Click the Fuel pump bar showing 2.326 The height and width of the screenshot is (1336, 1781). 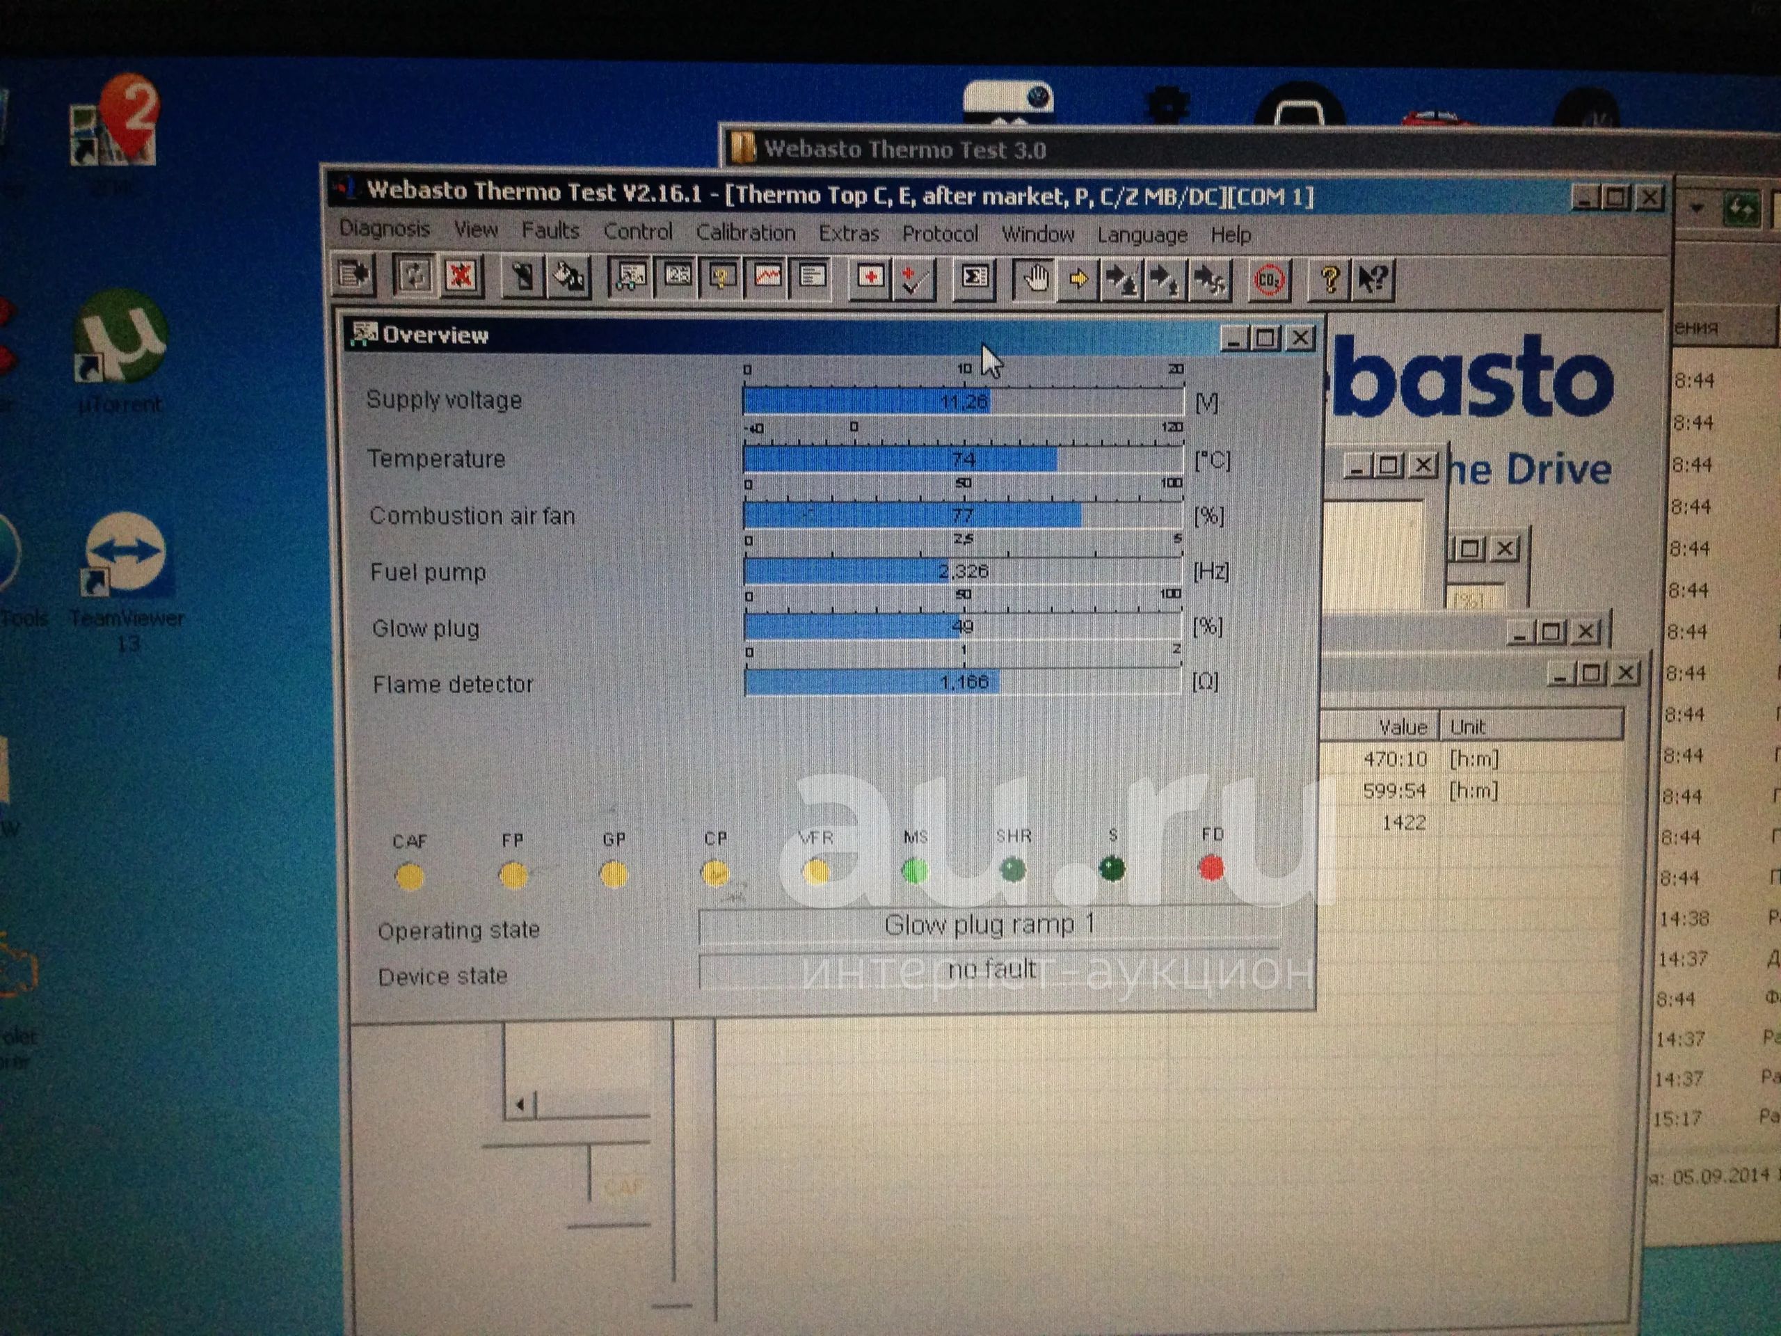click(963, 571)
